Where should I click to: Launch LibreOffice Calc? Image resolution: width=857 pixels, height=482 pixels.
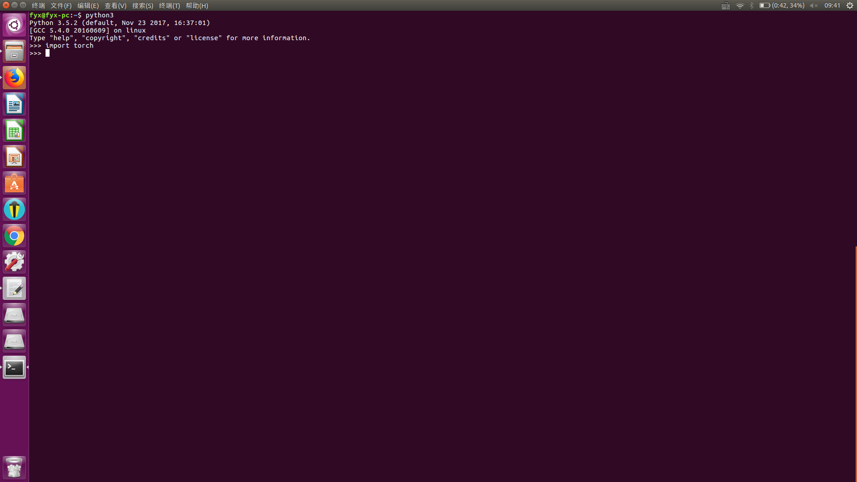tap(14, 130)
